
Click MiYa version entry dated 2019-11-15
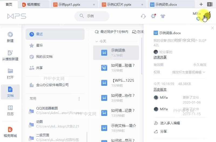pyautogui.click(x=180, y=111)
